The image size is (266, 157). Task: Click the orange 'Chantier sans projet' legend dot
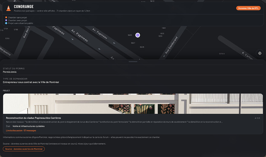(x=6, y=17)
